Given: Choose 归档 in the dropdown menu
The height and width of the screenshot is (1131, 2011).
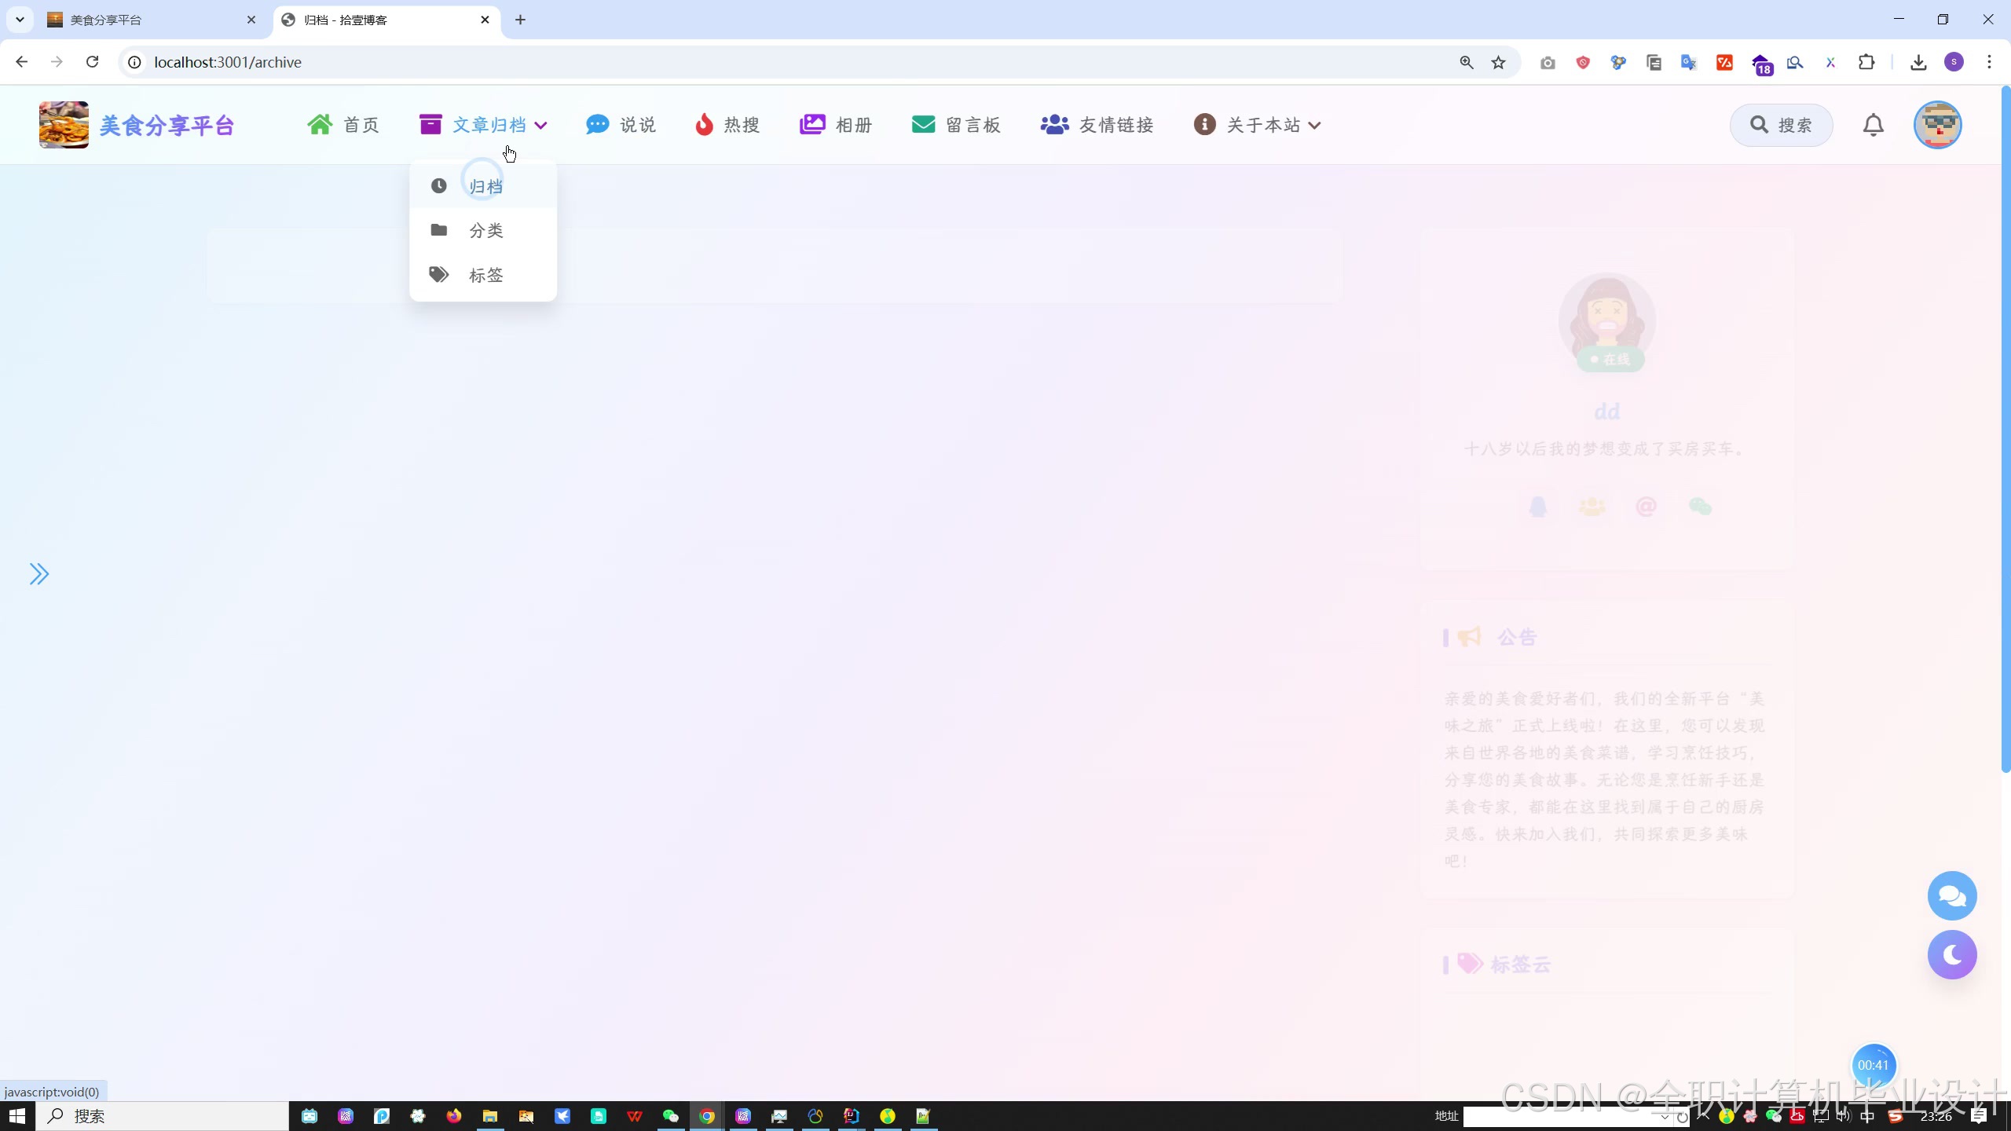Looking at the screenshot, I should coord(485,187).
